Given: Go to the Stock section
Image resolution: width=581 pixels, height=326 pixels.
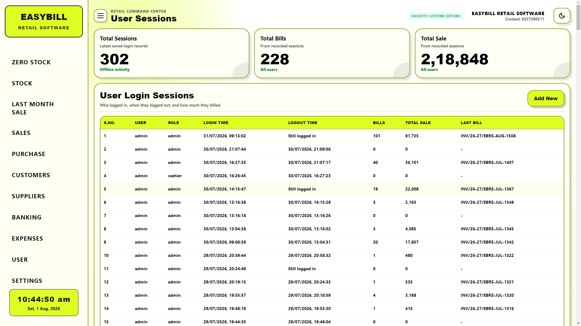Looking at the screenshot, I should [22, 83].
